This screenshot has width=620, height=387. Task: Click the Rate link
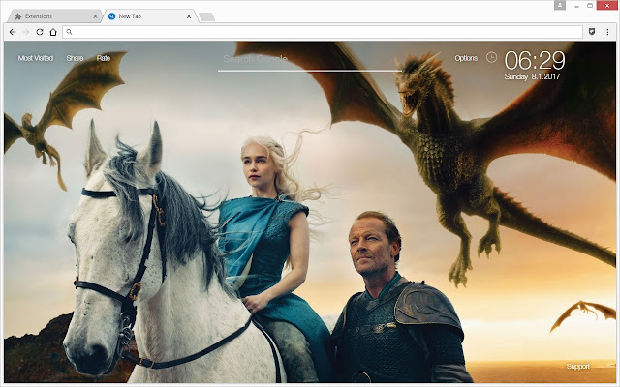pos(104,58)
